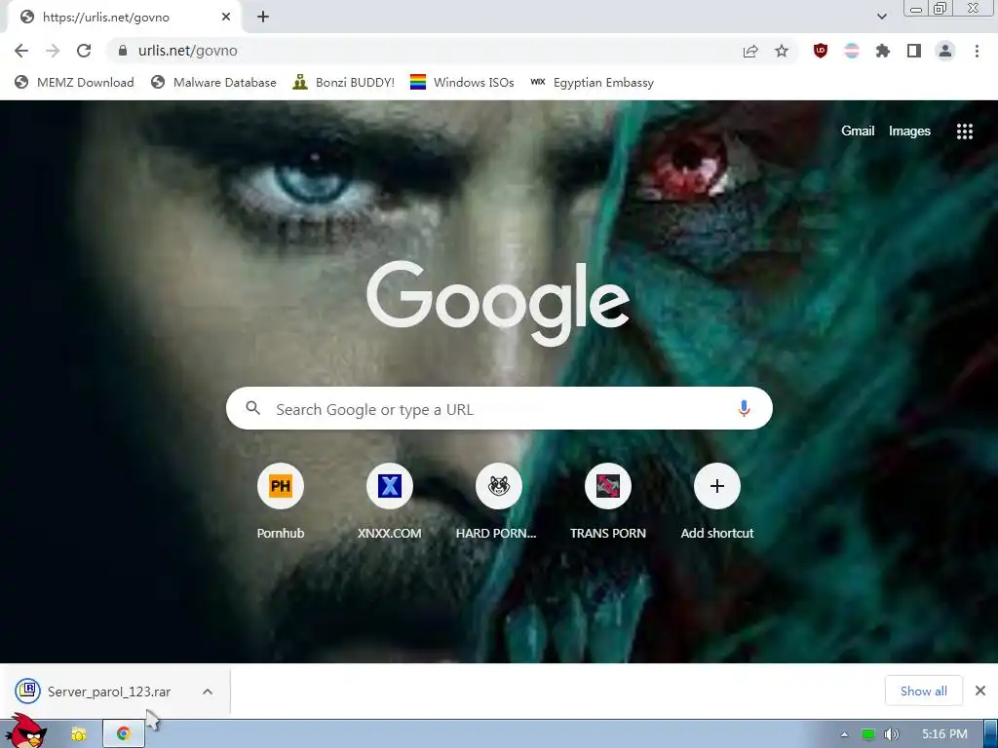Select the urlis.net/govno tab
Screen dimensions: 998x748
124,18
